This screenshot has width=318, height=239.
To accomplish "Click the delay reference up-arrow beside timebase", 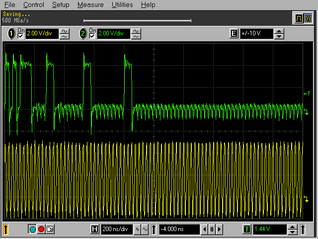I will coord(154,230).
